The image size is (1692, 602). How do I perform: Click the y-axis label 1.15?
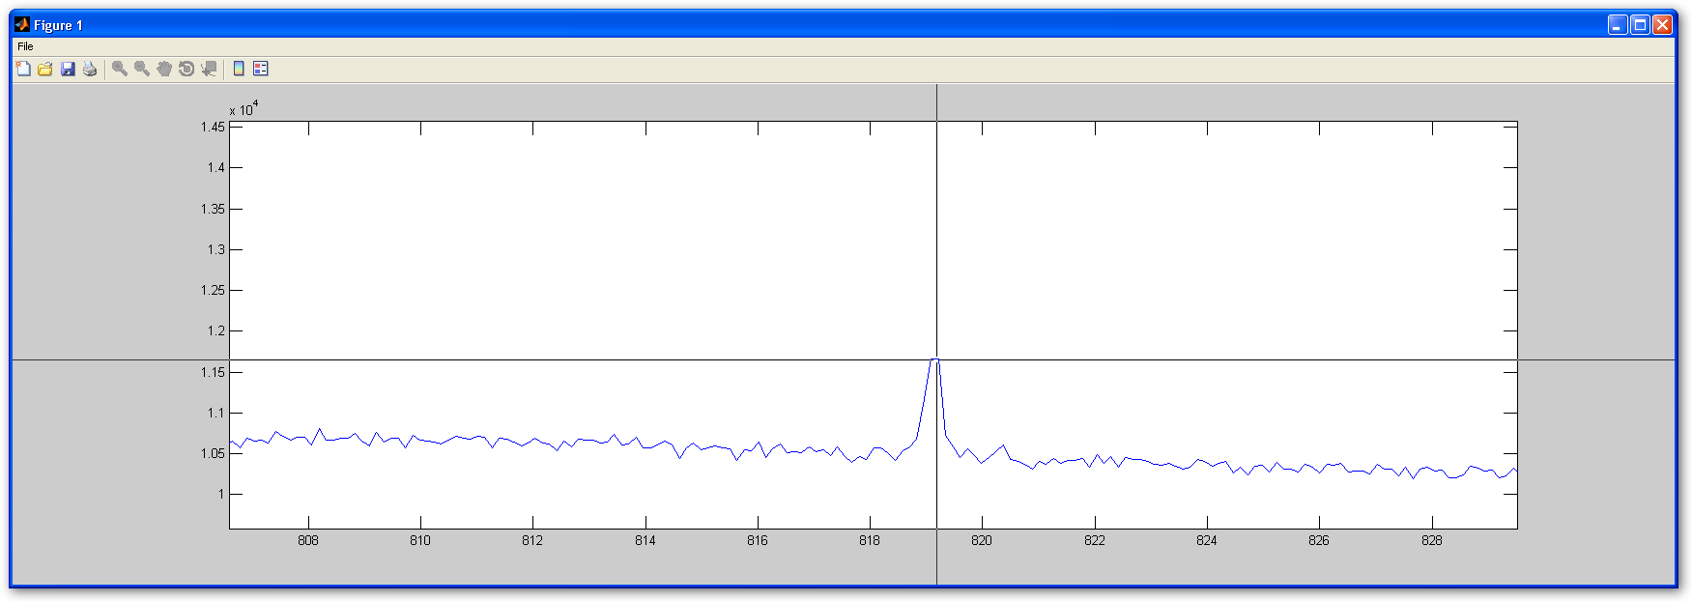click(x=213, y=372)
